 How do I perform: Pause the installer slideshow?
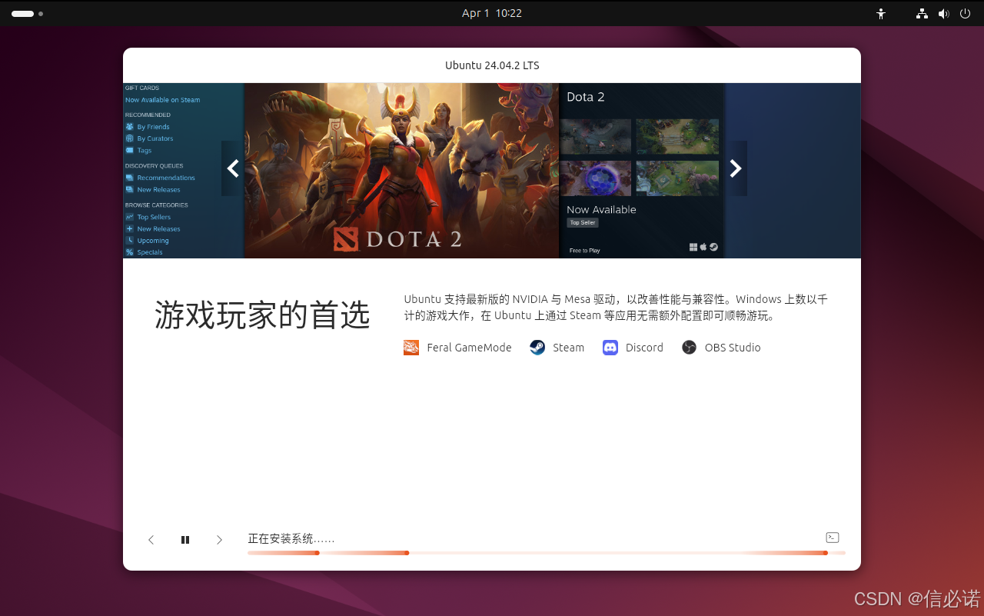(184, 539)
